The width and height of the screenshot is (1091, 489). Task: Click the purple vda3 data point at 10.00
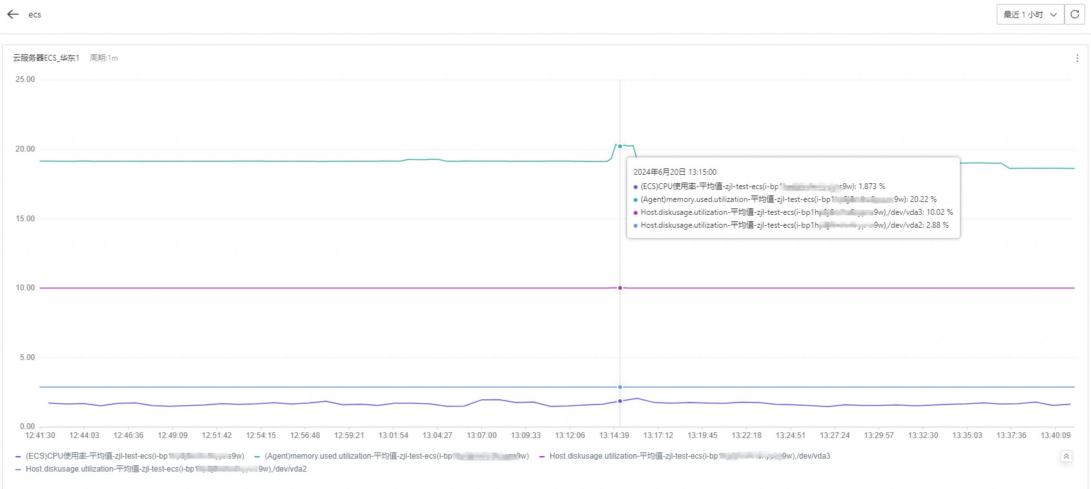pos(620,288)
